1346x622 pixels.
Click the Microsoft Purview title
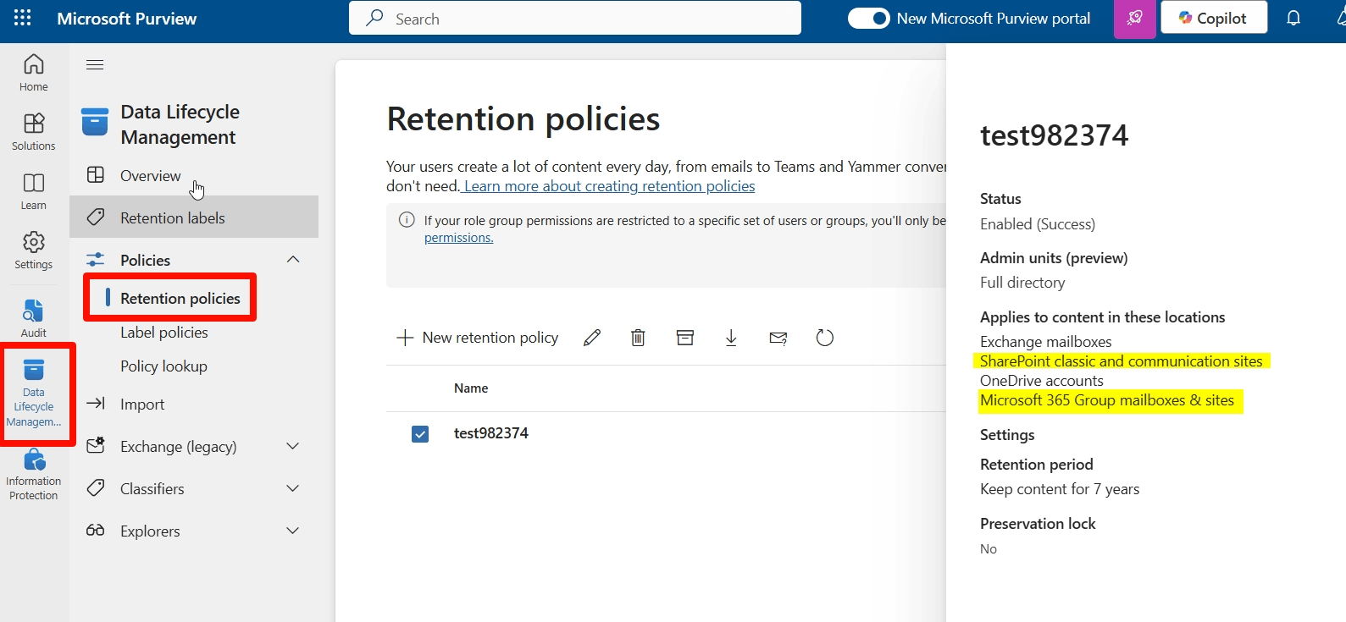(127, 19)
